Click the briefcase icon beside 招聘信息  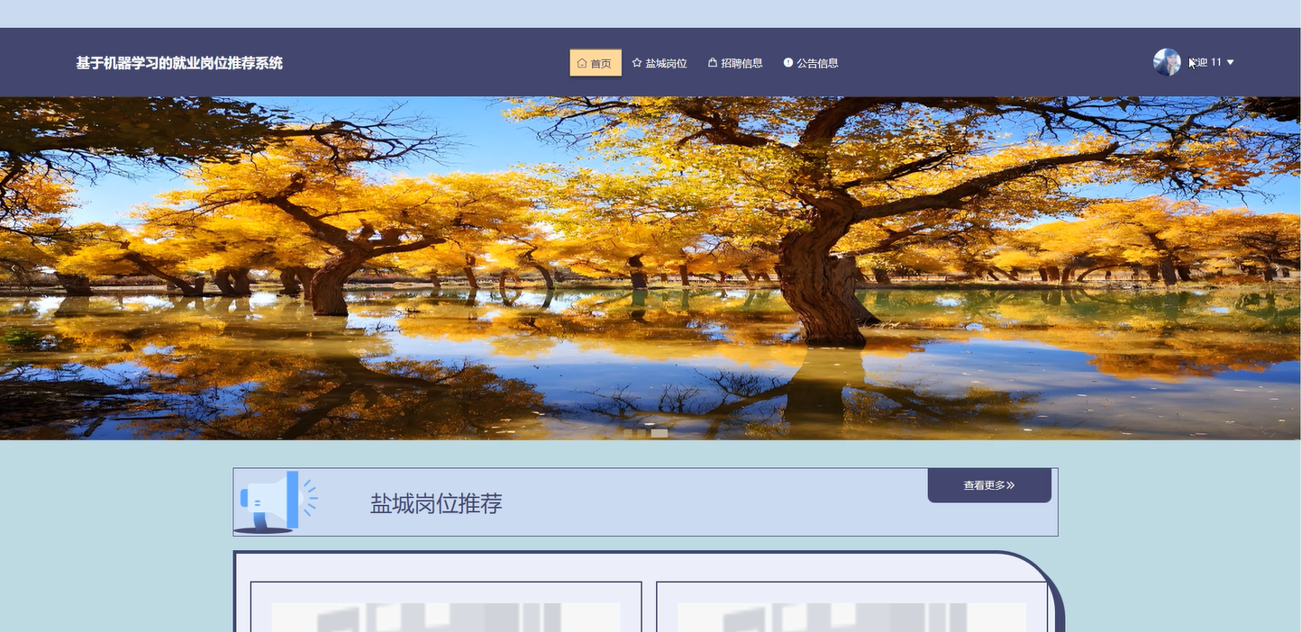[711, 63]
